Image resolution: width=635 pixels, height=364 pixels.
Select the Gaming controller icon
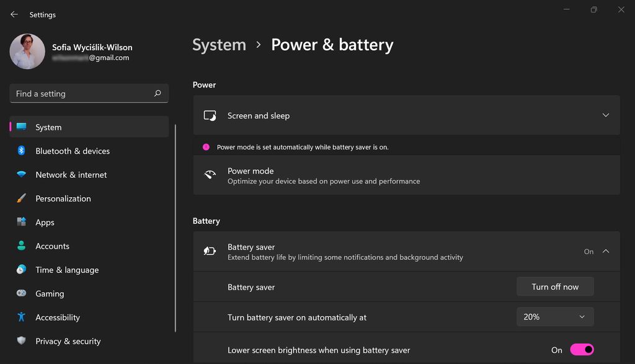tap(22, 293)
